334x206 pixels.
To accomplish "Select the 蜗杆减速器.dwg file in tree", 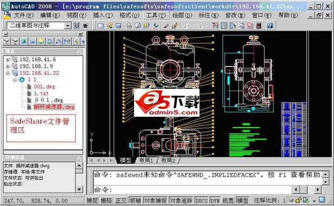I will (x=54, y=106).
